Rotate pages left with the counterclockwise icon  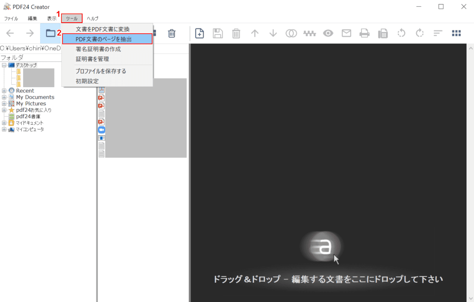(x=401, y=33)
